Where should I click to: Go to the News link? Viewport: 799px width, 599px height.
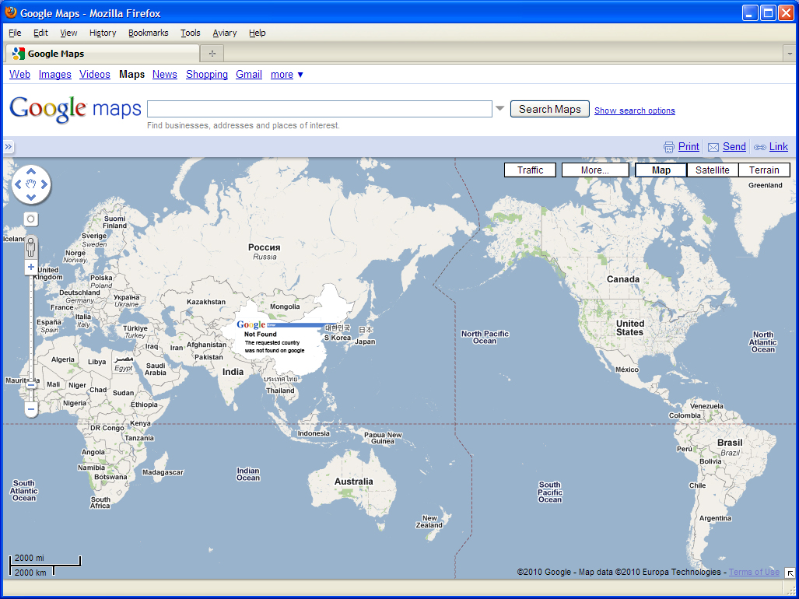coord(165,75)
